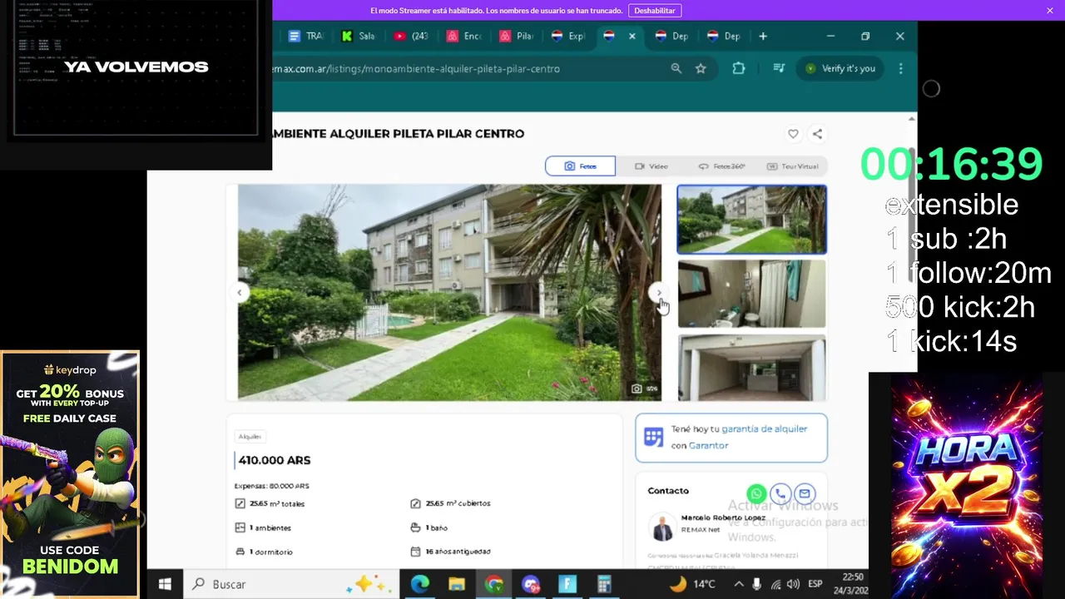Switch to the TRA docs browser tab
1065x599 pixels.
tap(305, 36)
